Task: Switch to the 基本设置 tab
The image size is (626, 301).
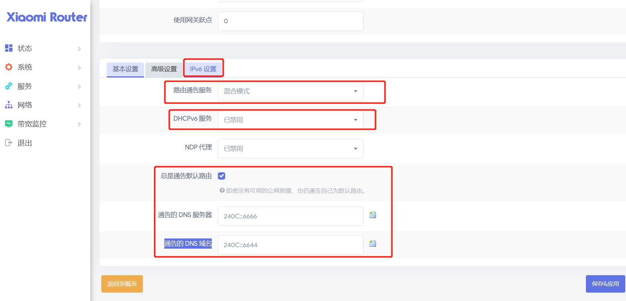Action: [125, 69]
